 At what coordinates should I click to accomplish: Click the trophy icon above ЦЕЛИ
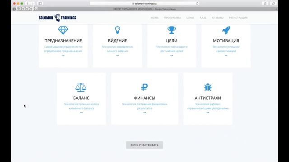[172, 30]
